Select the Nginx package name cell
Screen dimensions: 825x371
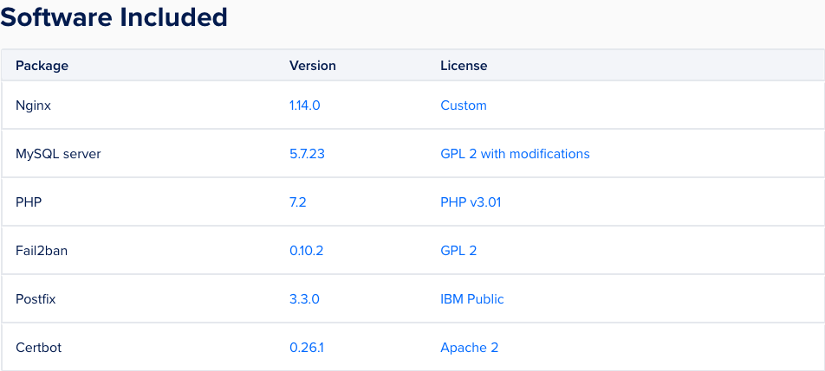[x=34, y=106]
